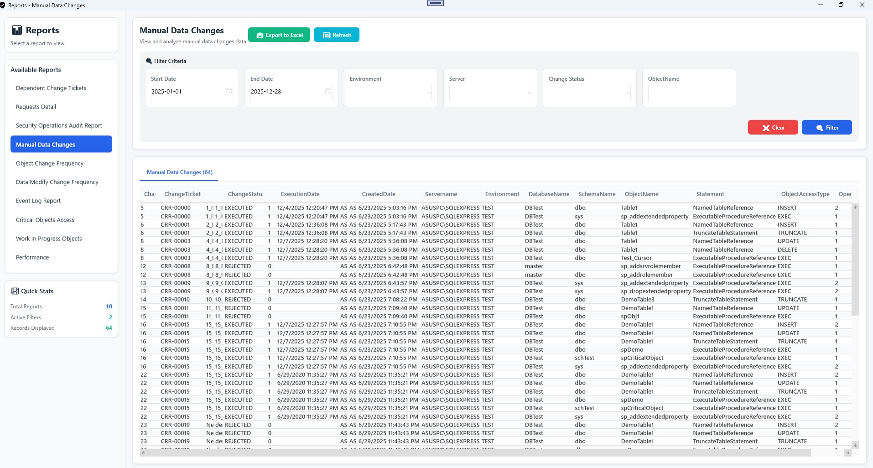Click the red Clear button
This screenshot has width=873, height=468.
click(773, 128)
